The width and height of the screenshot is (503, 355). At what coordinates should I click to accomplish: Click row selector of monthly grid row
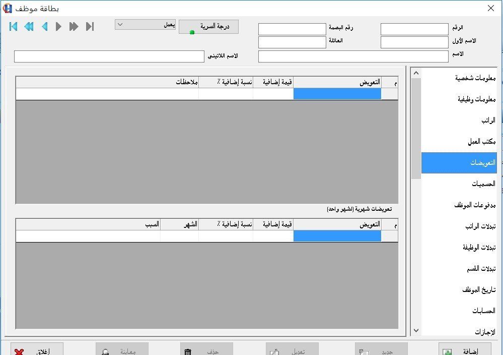coord(389,236)
